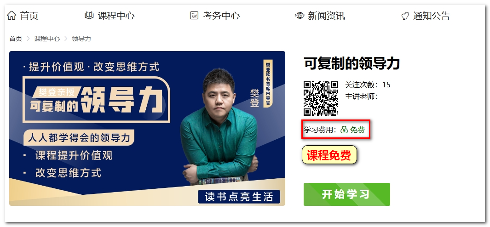Click the yellow 课程免费 badge

(329, 154)
